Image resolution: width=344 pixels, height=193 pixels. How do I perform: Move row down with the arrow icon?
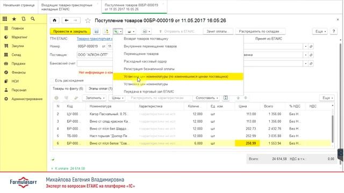click(246, 98)
